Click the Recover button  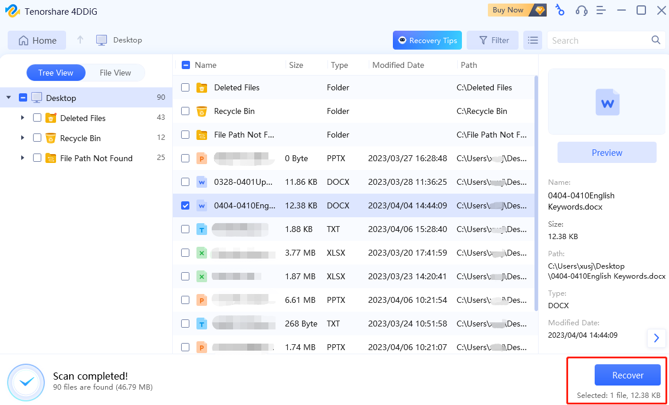point(627,375)
